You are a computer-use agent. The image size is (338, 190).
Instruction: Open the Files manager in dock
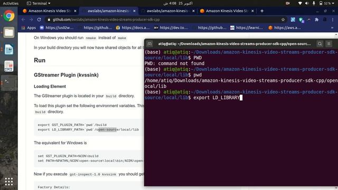[x=9, y=33]
